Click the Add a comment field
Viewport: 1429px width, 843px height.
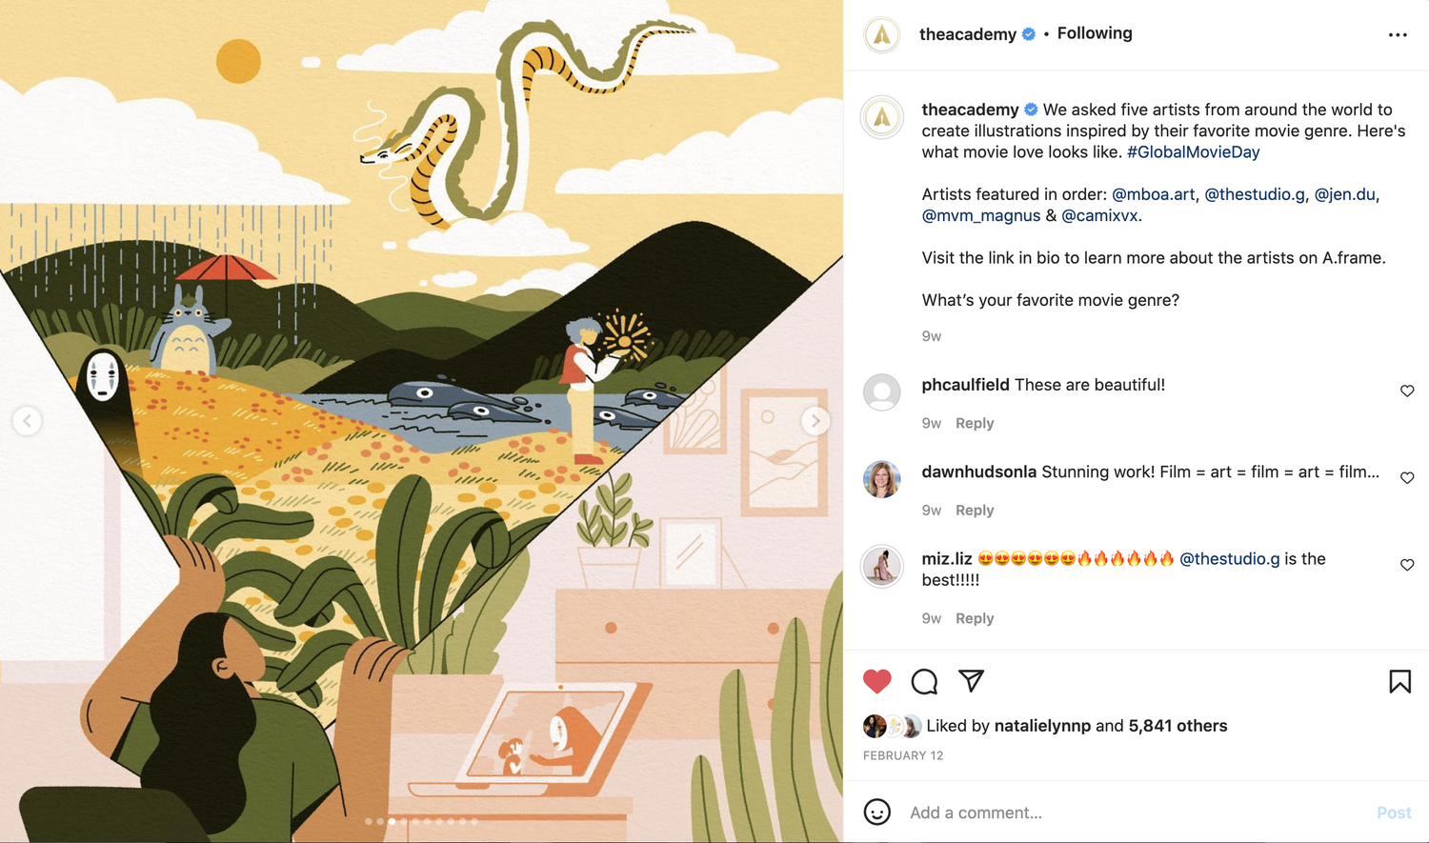click(1134, 813)
